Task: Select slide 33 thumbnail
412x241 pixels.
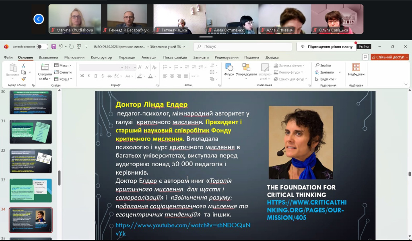Action: click(x=31, y=191)
